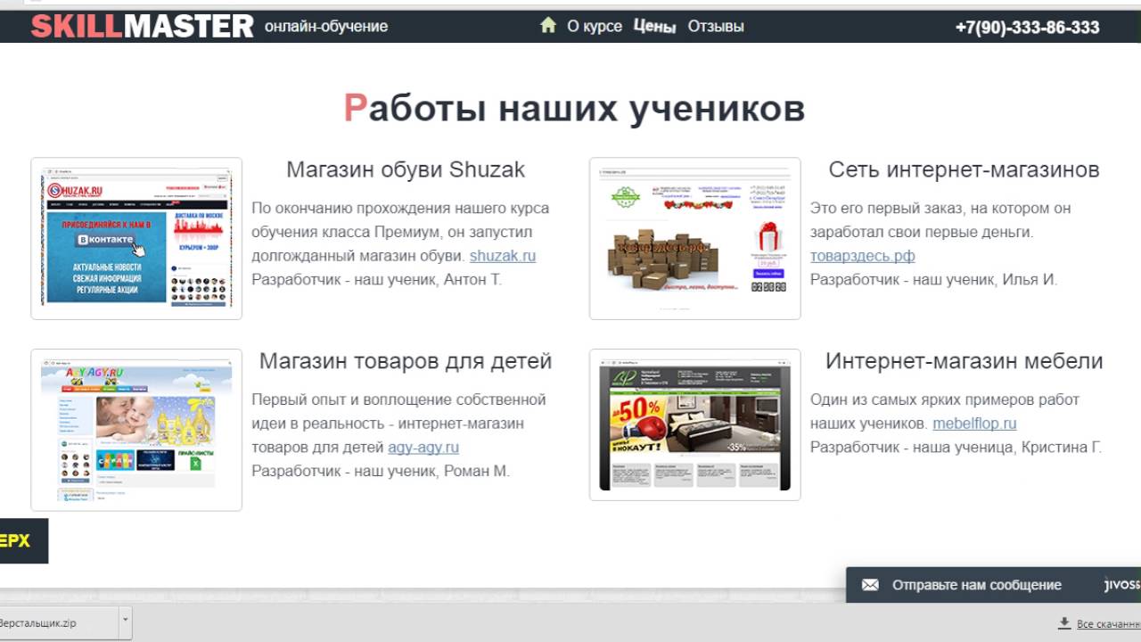Viewport: 1141px width, 642px height.
Task: Click the heading Сеть интернет-магазинов
Action: pos(964,169)
